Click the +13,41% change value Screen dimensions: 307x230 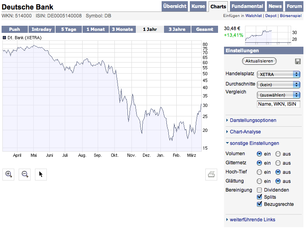[x=234, y=35]
